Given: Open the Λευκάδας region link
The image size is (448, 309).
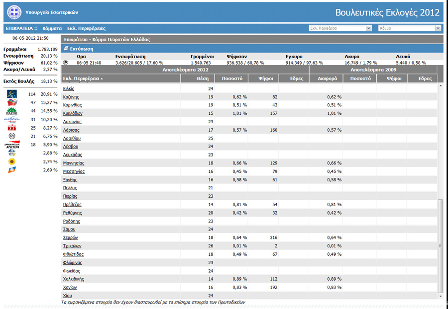Looking at the screenshot, I should point(73,155).
